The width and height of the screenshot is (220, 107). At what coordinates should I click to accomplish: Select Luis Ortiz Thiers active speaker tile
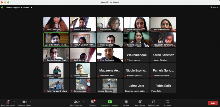[x=56, y=39]
